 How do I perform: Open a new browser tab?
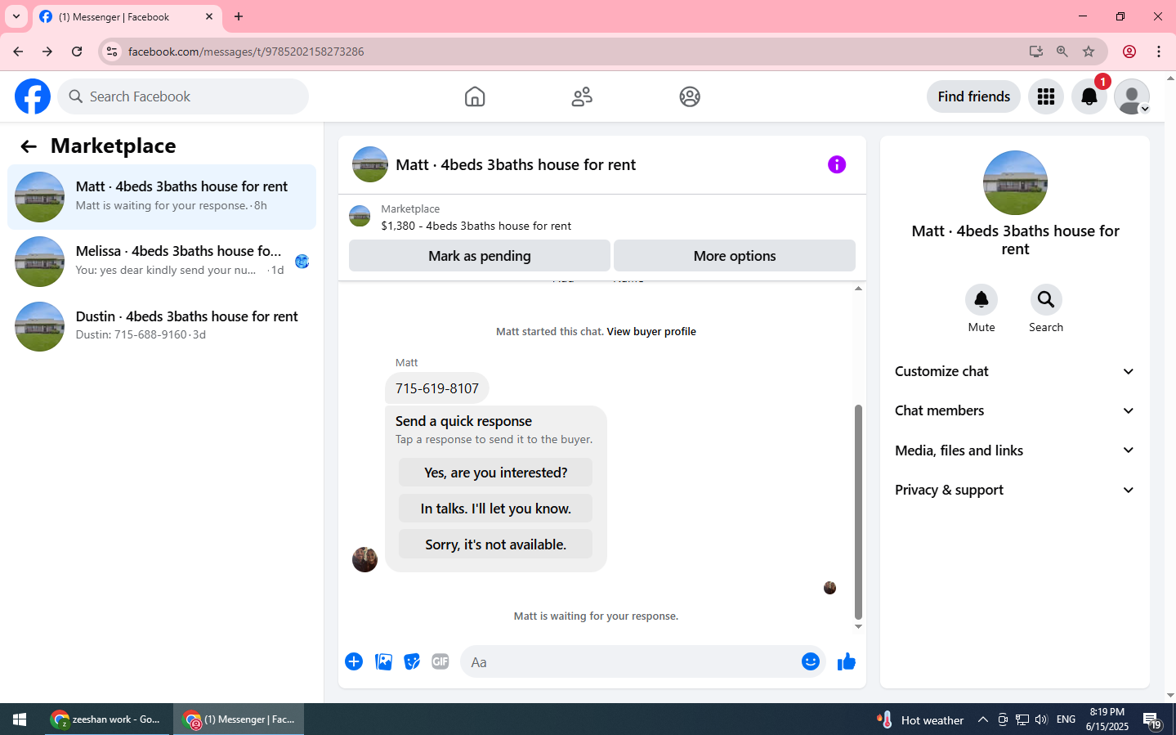[x=239, y=16]
